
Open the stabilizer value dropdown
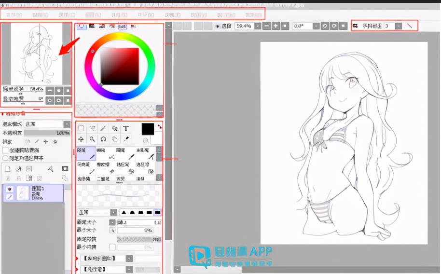(x=399, y=26)
